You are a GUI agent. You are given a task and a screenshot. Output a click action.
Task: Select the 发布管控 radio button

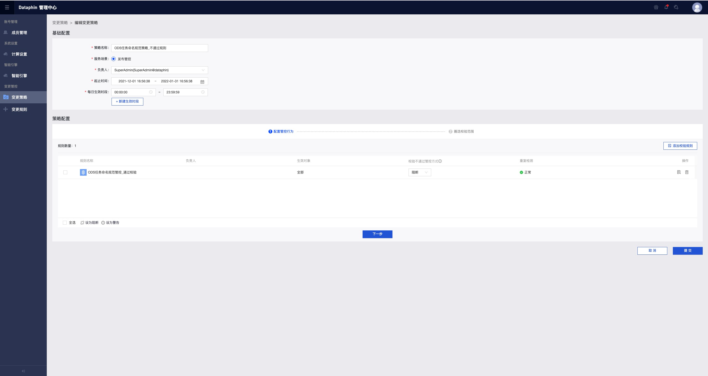point(113,59)
